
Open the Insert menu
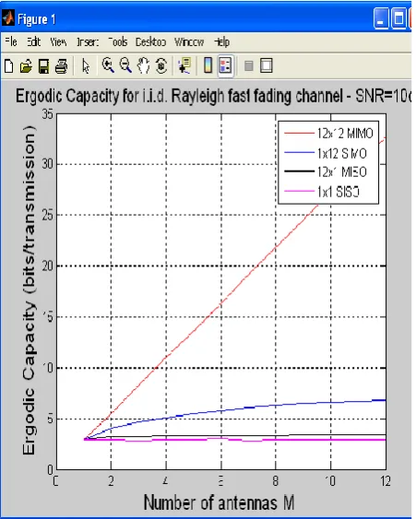tap(88, 42)
